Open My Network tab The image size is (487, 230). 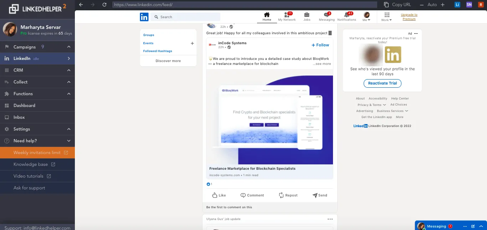pyautogui.click(x=287, y=17)
